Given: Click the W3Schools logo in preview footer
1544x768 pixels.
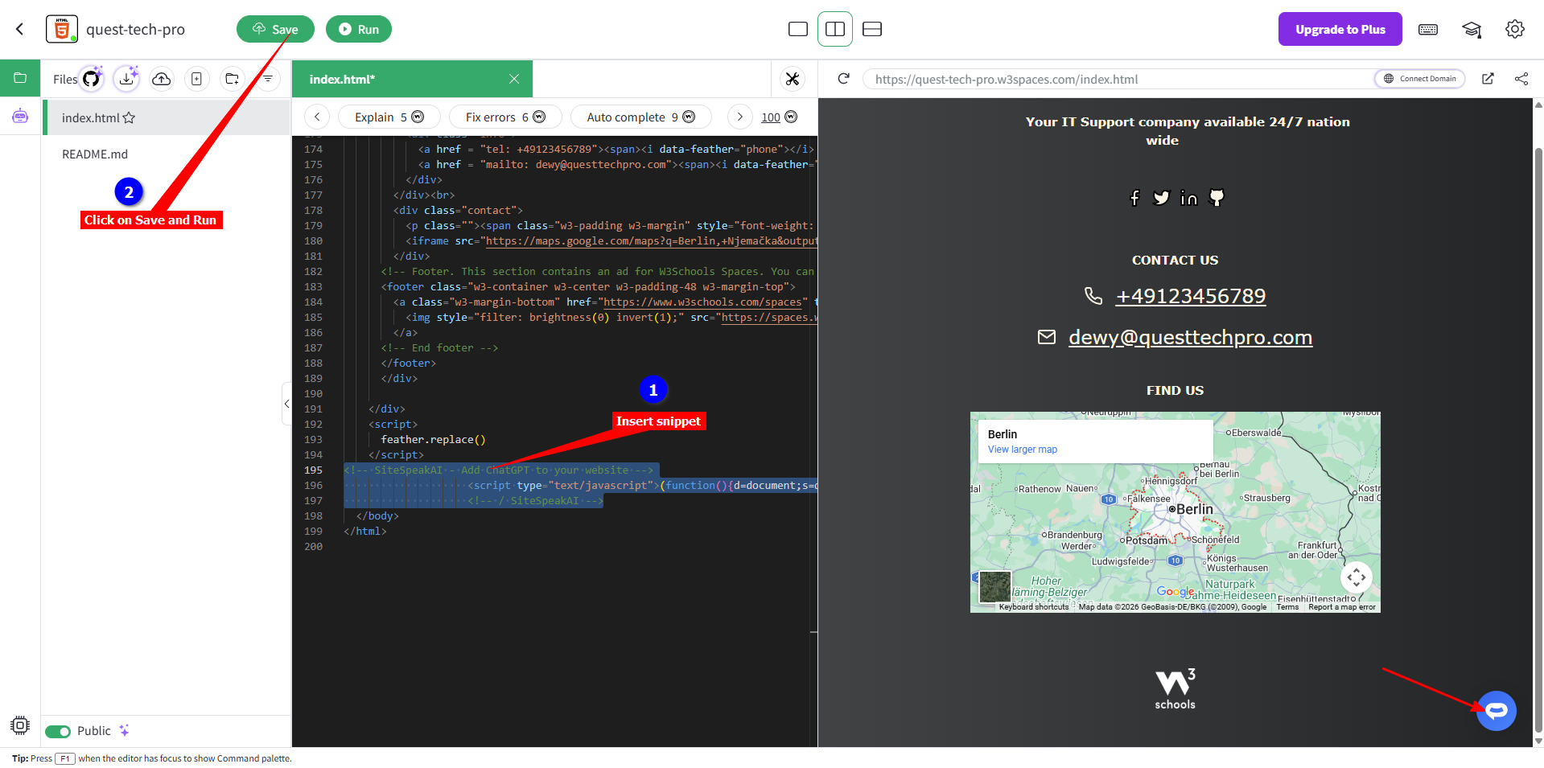Looking at the screenshot, I should (1175, 689).
